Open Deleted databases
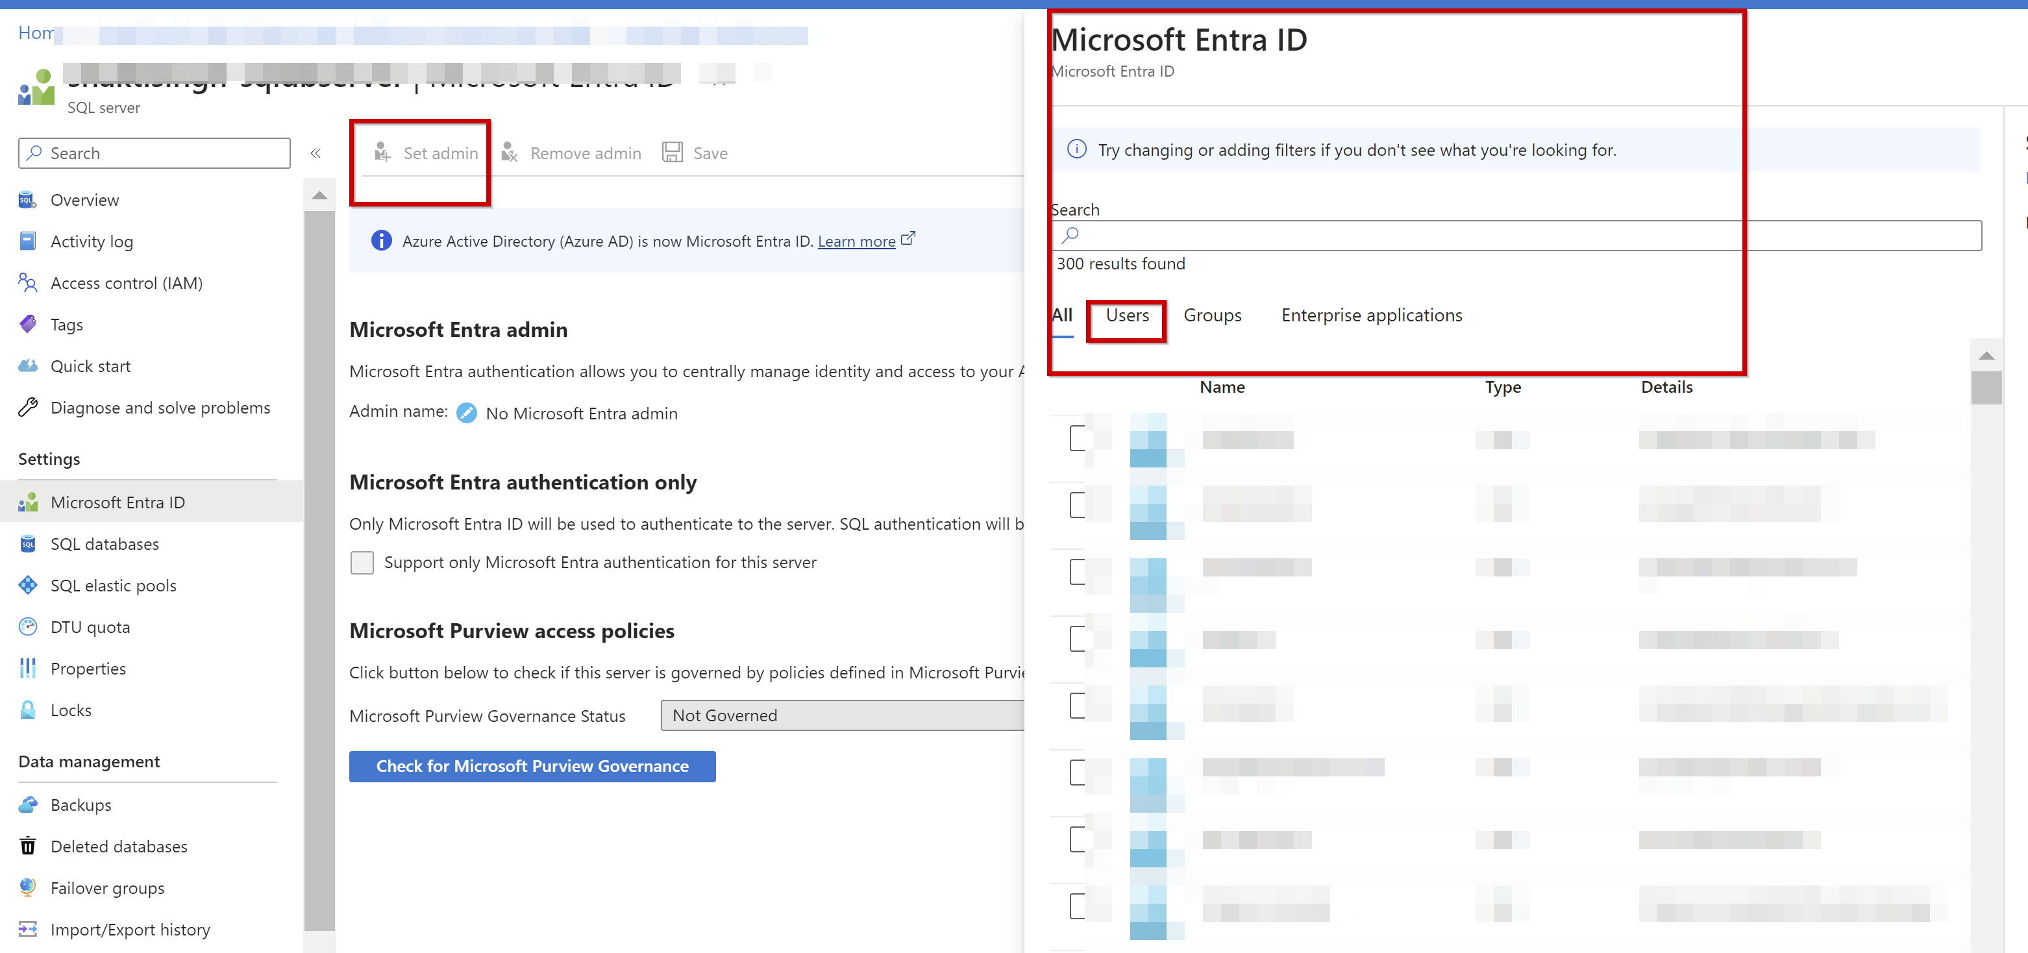The width and height of the screenshot is (2028, 953). pos(119,846)
